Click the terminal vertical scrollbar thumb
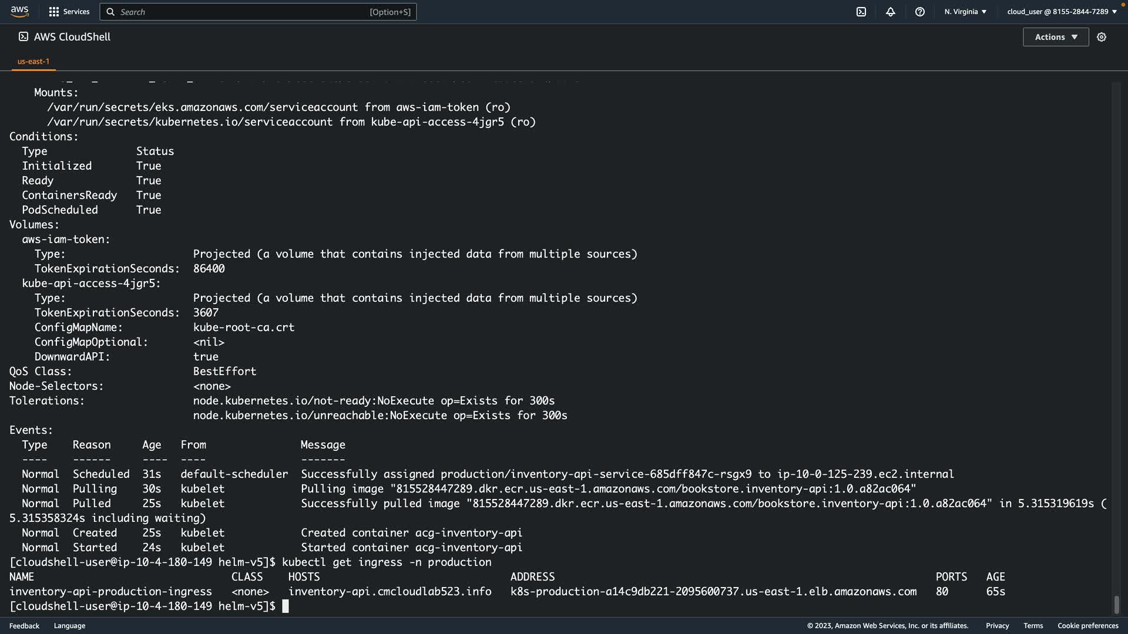 click(x=1116, y=604)
